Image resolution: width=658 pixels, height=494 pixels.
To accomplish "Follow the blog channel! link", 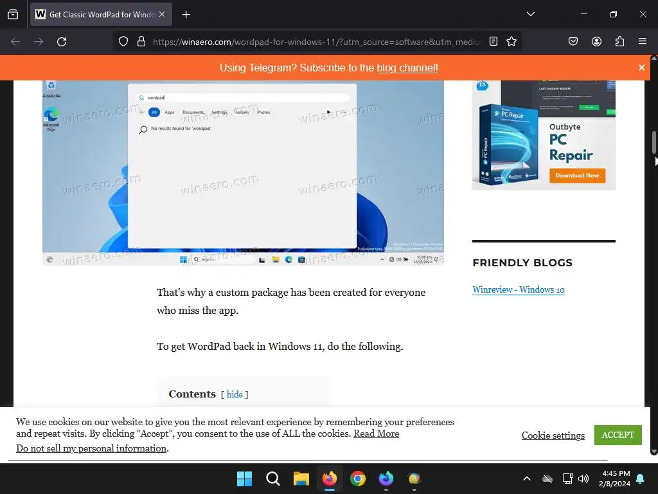I will tap(407, 68).
